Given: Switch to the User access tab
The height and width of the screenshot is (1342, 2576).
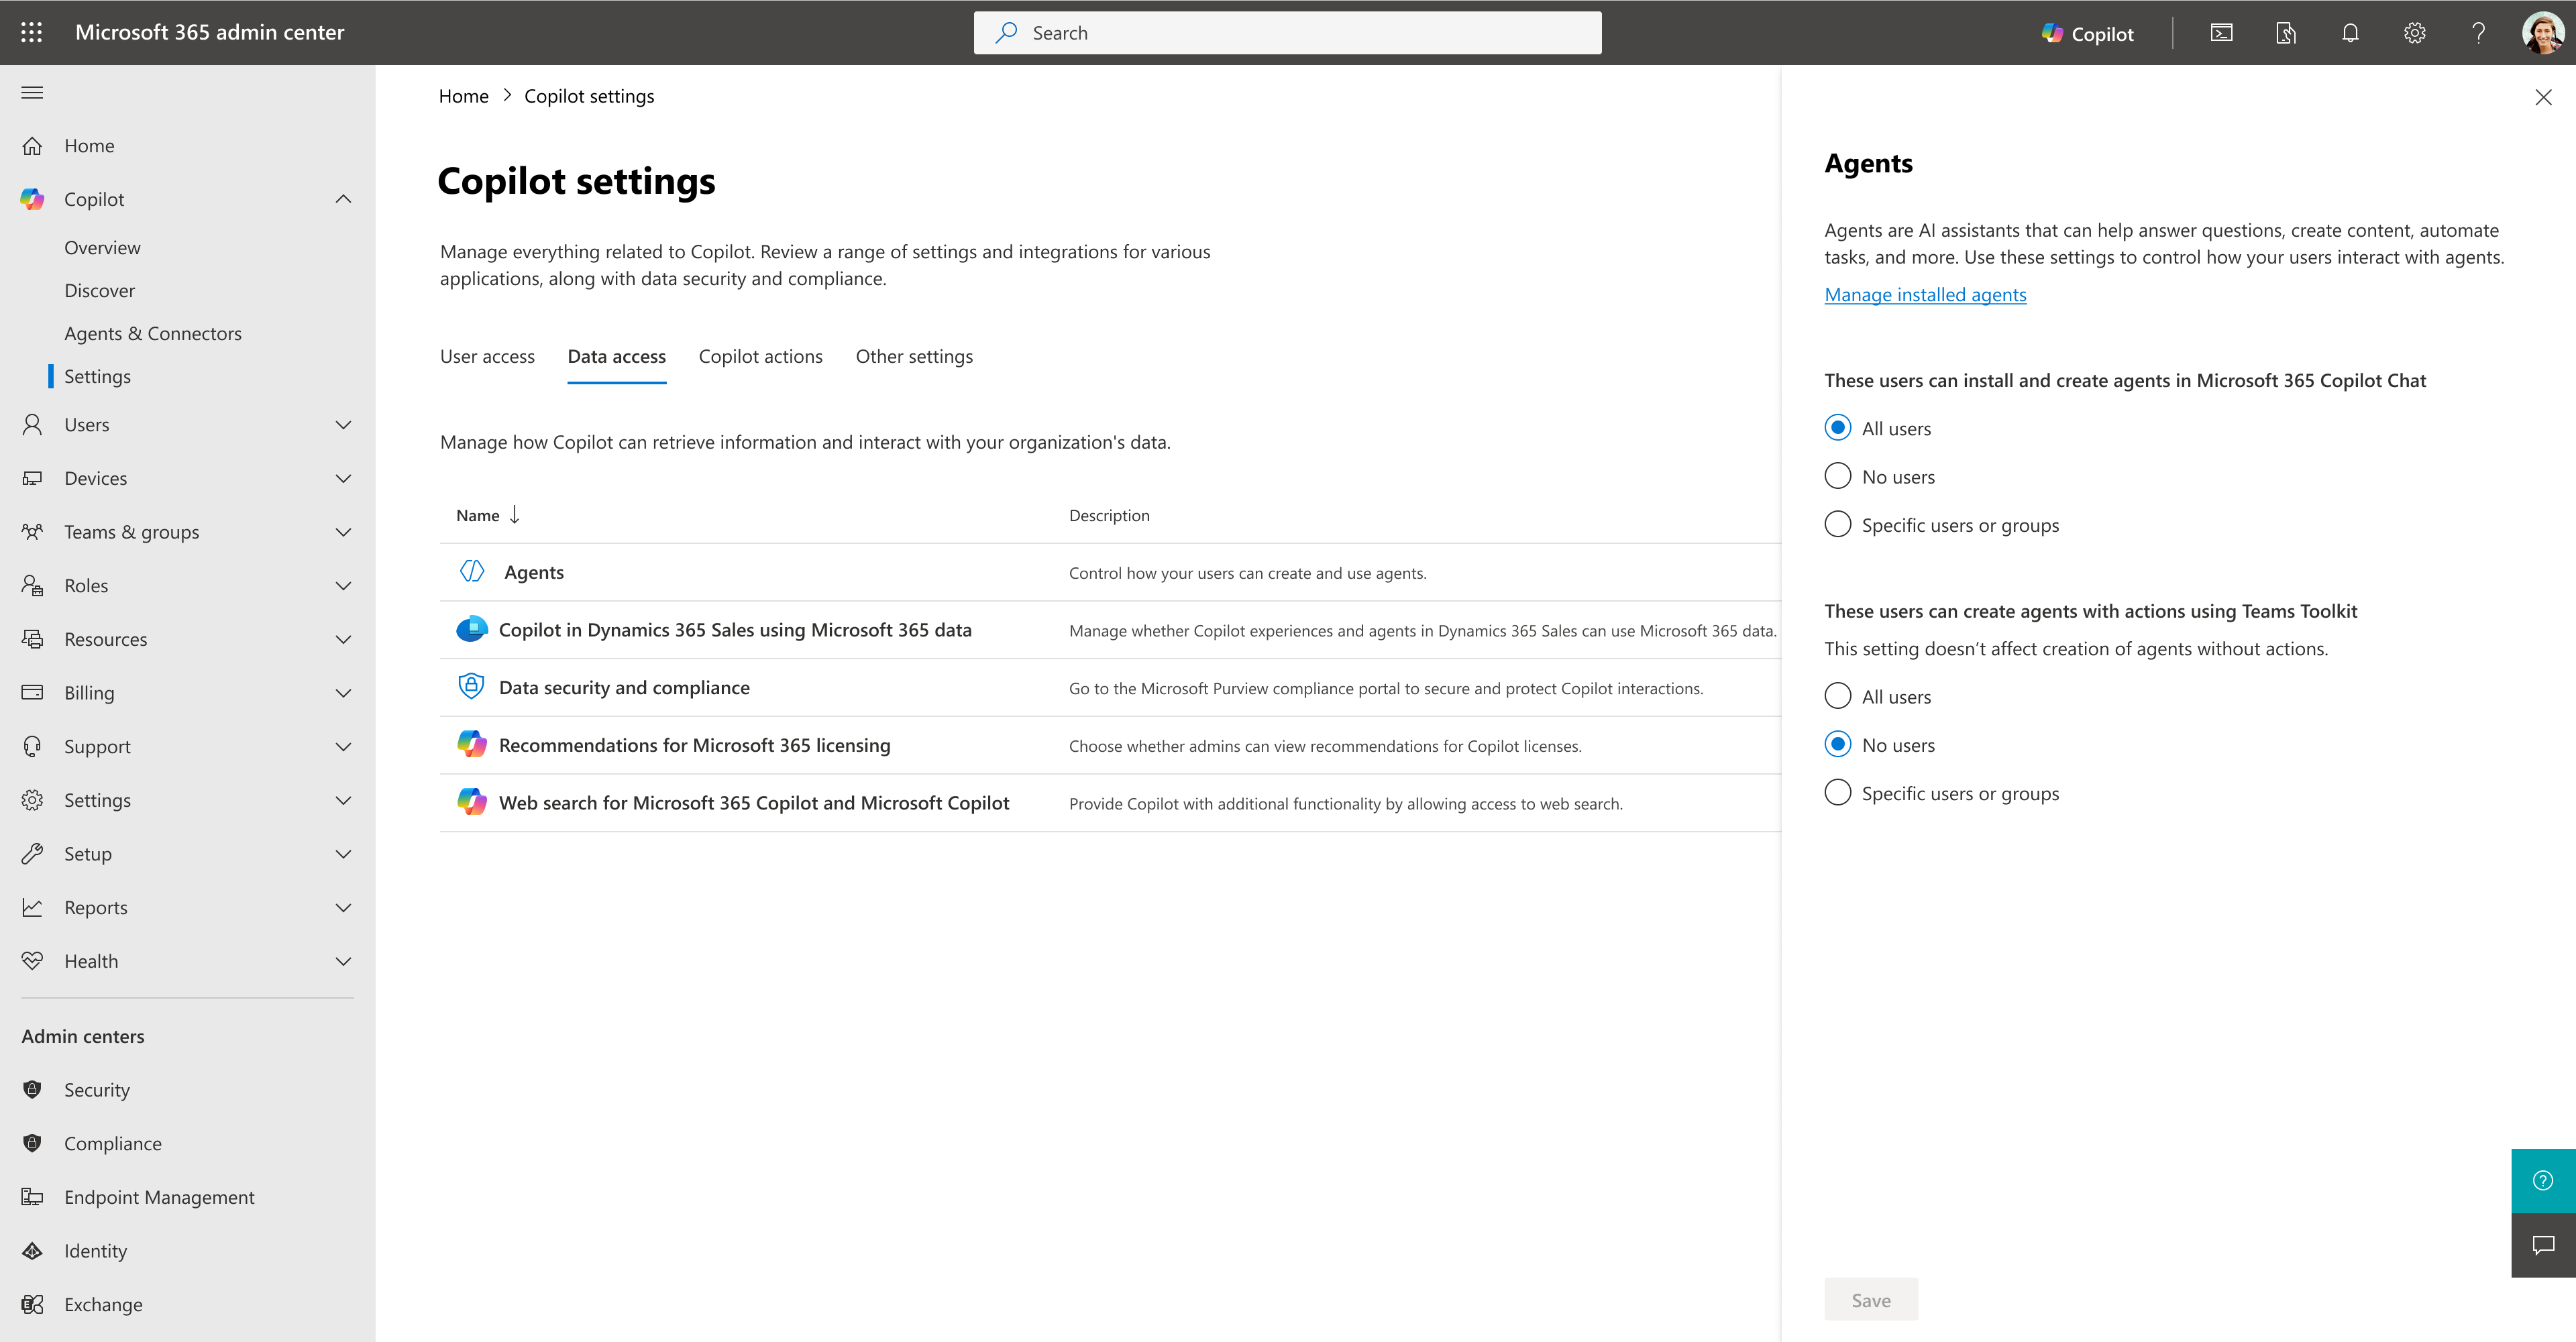Looking at the screenshot, I should [x=487, y=357].
